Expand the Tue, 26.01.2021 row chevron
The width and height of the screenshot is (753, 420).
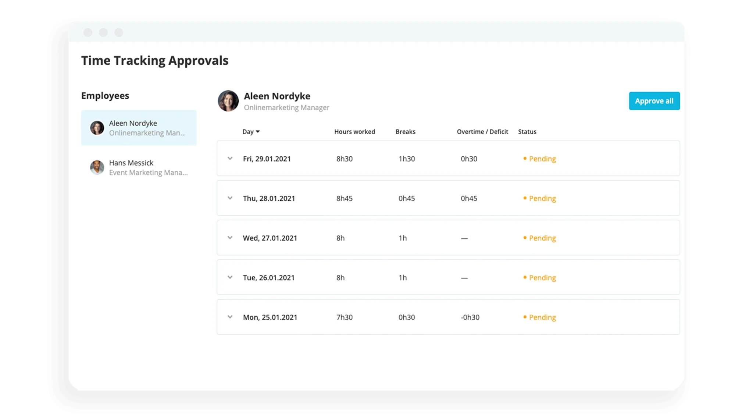[230, 277]
